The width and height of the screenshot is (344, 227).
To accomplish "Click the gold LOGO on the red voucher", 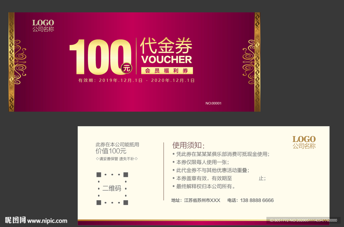I will point(43,22).
